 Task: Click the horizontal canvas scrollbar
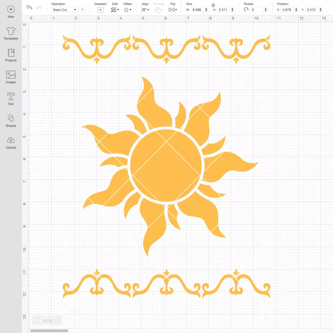pos(49,331)
